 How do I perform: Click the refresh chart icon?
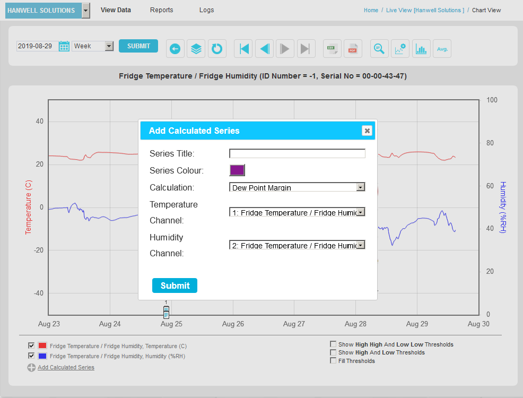[x=217, y=49]
